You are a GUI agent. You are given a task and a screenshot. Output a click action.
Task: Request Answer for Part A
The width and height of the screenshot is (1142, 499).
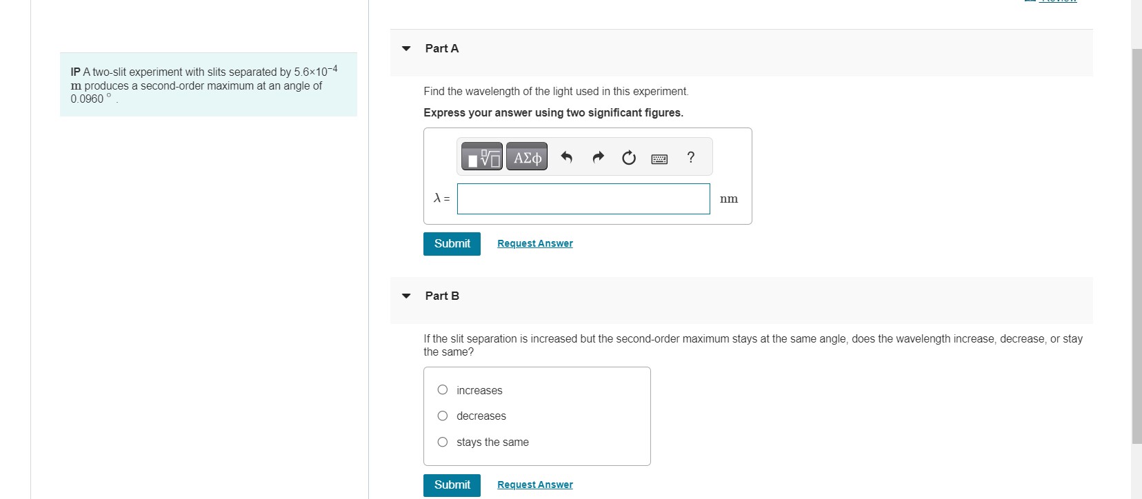(x=534, y=243)
